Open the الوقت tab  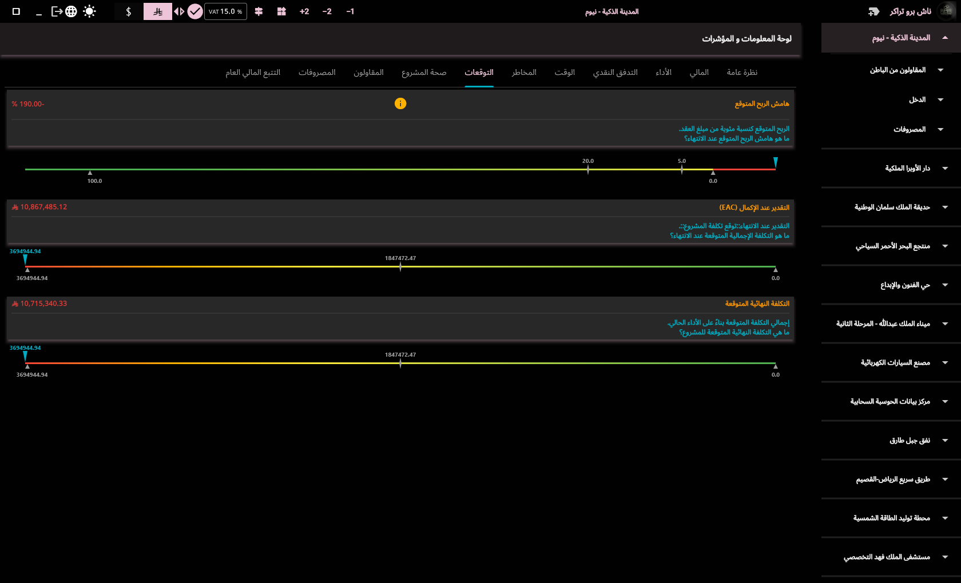(565, 73)
